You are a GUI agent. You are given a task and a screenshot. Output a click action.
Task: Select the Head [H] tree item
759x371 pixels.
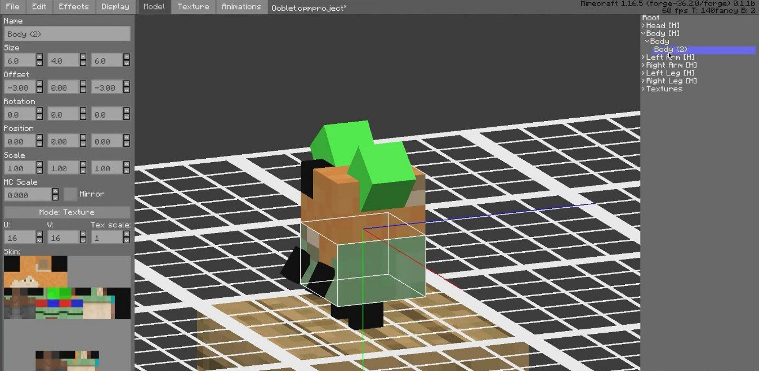[663, 25]
